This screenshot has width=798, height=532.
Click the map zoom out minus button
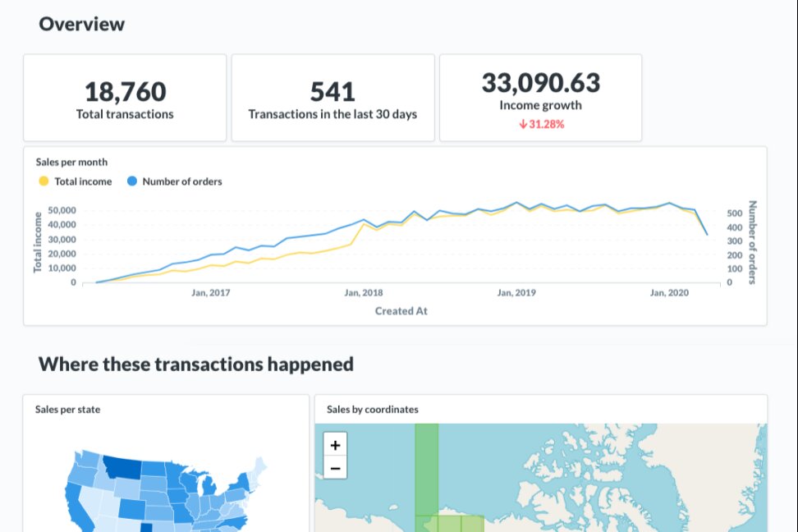point(335,469)
